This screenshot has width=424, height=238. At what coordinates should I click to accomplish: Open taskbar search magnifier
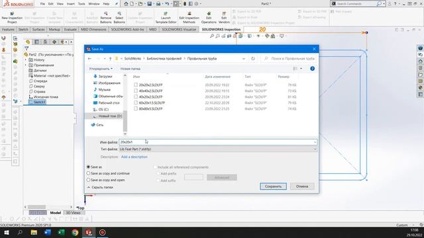click(x=20, y=232)
